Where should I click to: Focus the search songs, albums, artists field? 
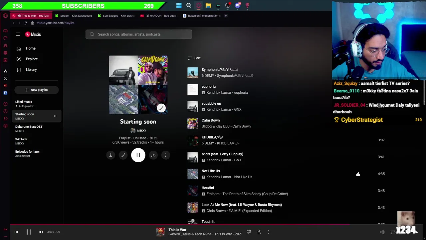tap(139, 34)
